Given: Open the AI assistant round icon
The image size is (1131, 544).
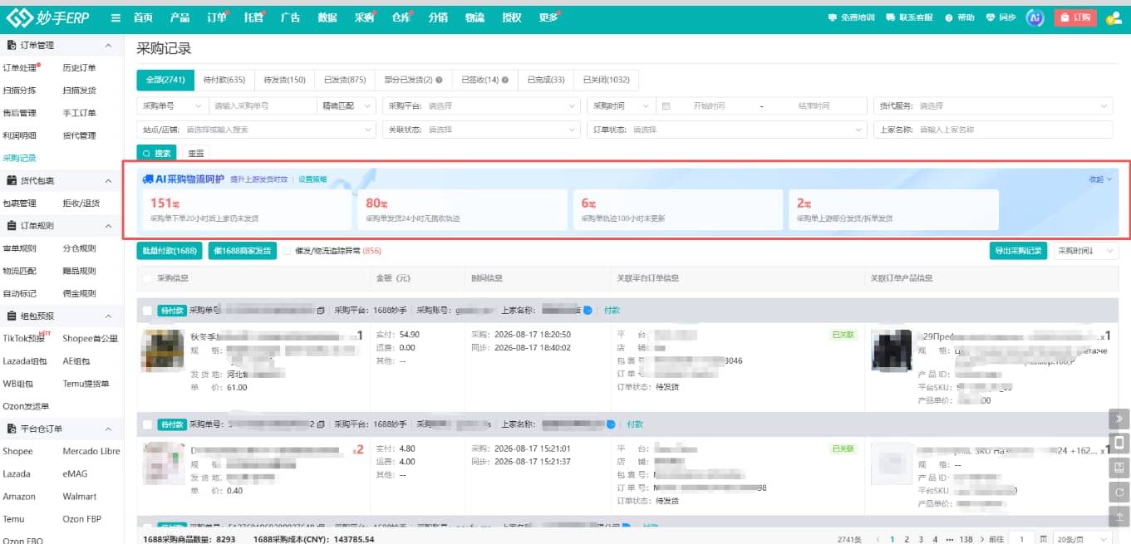Looking at the screenshot, I should click(1035, 17).
